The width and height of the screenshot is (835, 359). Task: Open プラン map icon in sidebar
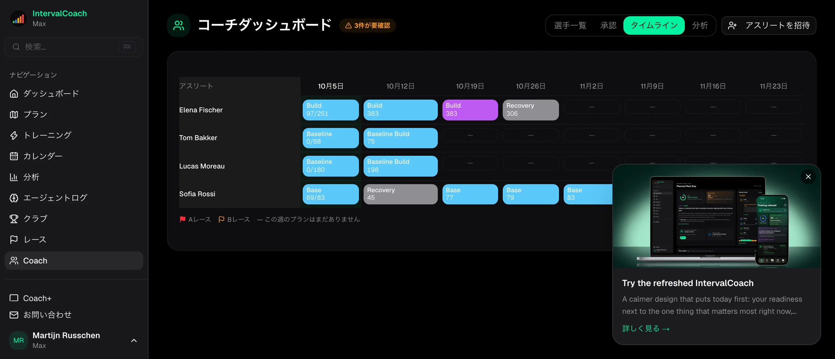(74, 114)
